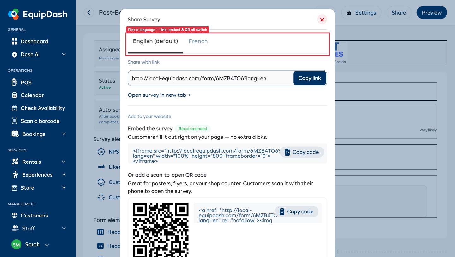This screenshot has height=257, width=455.
Task: Expand the Rentals submenu chevron
Action: (x=64, y=162)
